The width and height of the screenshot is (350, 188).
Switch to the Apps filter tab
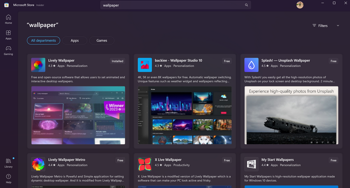click(x=74, y=40)
